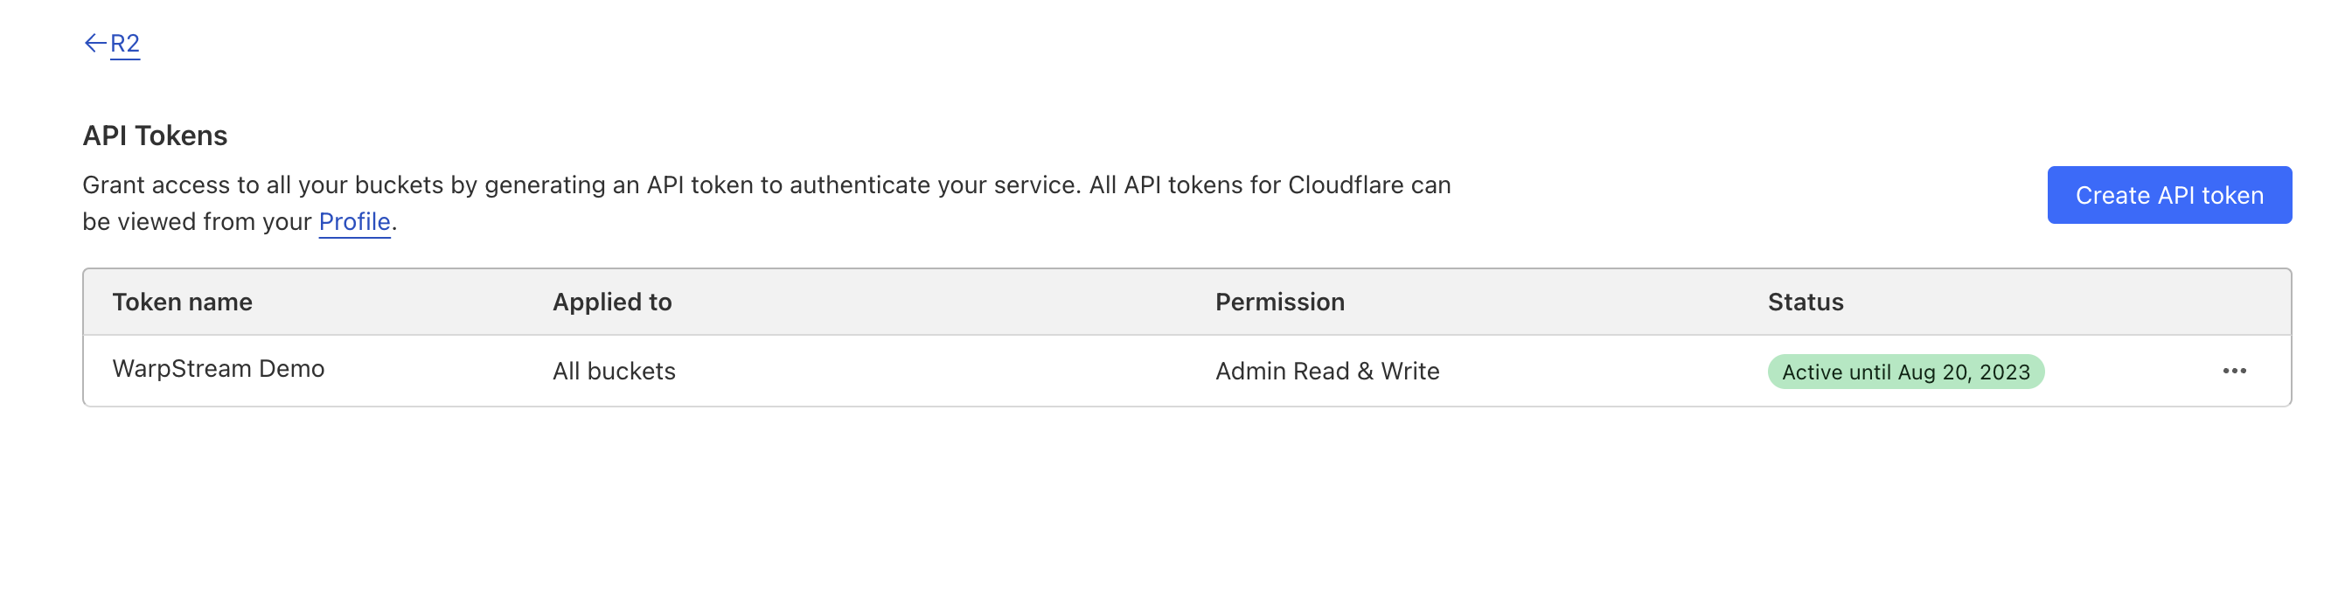Screen dimensions: 2352x612
Task: Click the back arrow beside R2
Action: [94, 43]
